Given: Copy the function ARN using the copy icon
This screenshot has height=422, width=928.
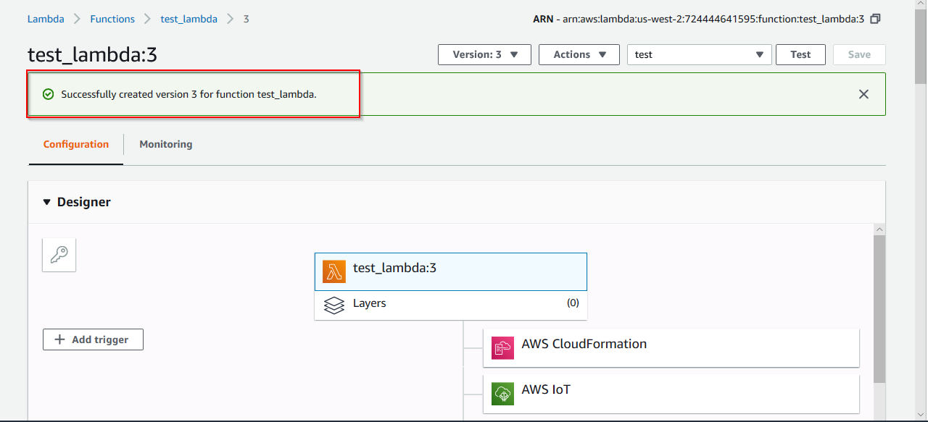Looking at the screenshot, I should (875, 19).
